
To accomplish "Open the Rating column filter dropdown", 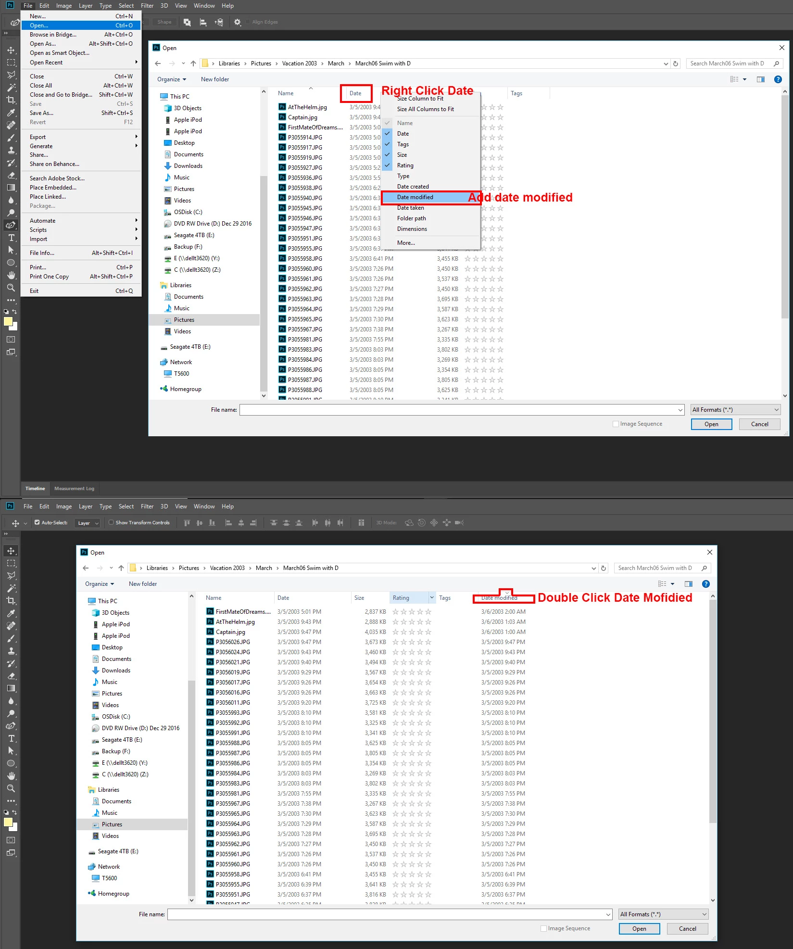I will coord(432,598).
